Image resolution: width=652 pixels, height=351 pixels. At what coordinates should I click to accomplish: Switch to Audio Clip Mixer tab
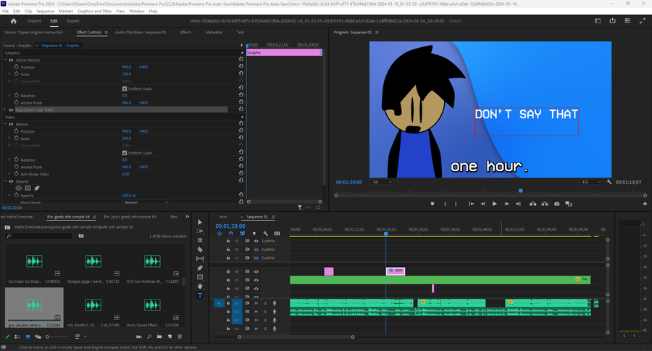coord(141,32)
